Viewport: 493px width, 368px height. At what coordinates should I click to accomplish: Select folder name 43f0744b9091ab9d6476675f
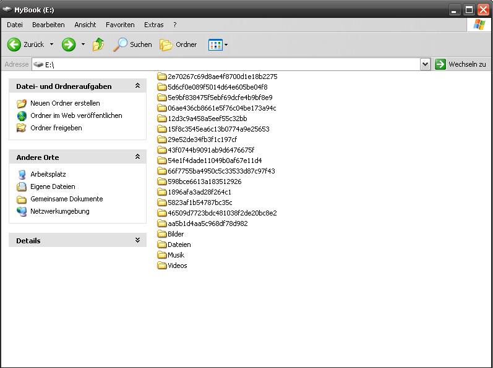tap(211, 150)
